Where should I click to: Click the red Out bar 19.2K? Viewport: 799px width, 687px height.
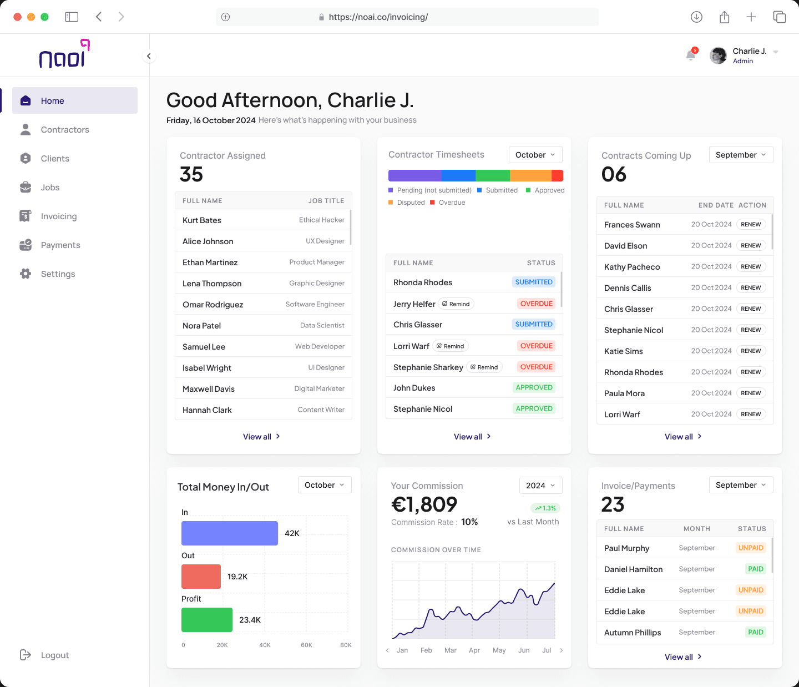[x=201, y=577]
